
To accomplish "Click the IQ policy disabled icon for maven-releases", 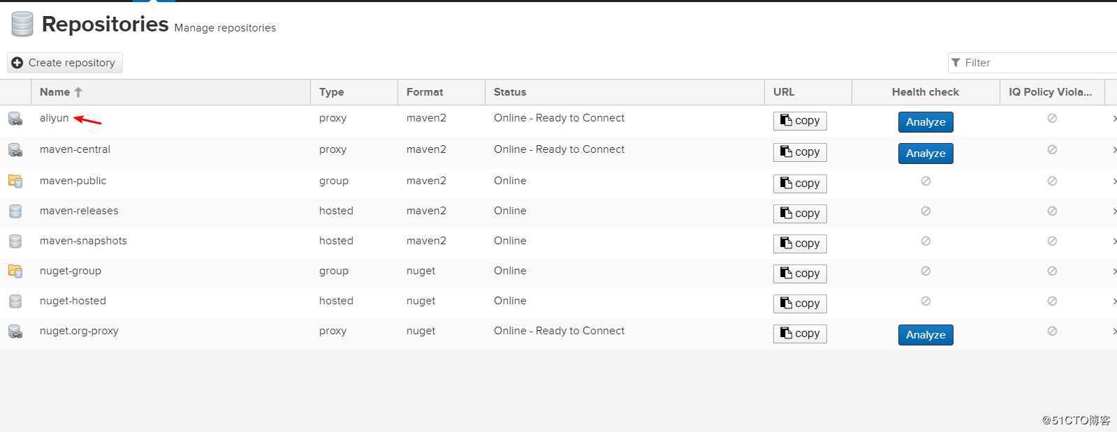I will [1052, 211].
